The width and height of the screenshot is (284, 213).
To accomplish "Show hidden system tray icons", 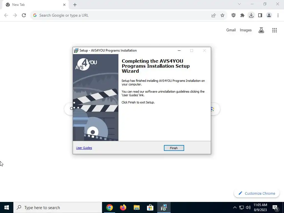I will pyautogui.click(x=235, y=207).
